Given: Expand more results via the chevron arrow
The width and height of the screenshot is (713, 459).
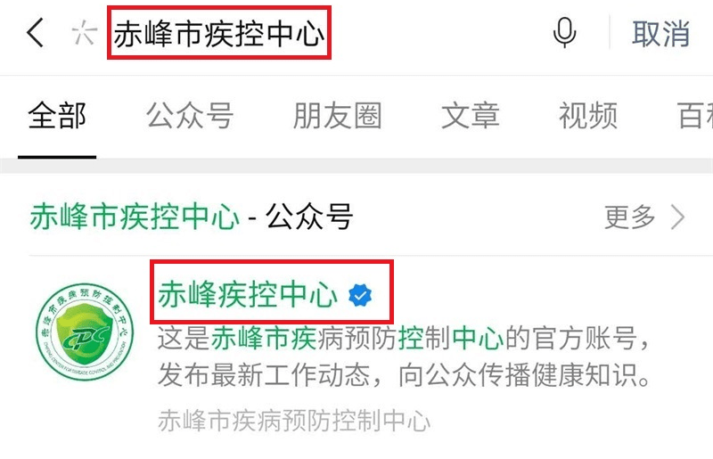Looking at the screenshot, I should pos(678,217).
